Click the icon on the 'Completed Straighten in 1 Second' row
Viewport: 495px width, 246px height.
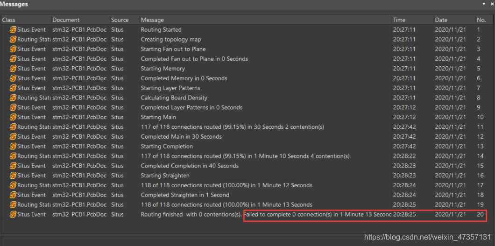[13, 195]
